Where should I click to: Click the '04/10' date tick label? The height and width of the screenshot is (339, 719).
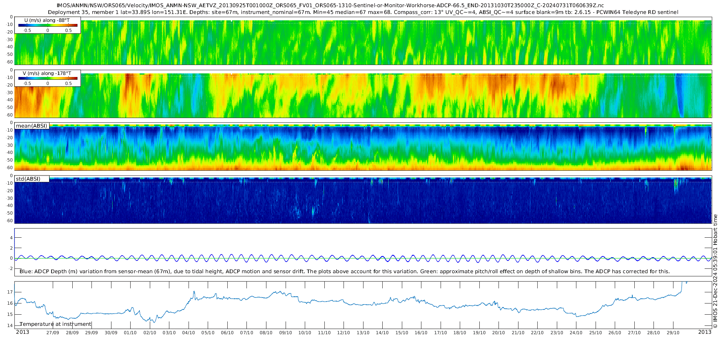189,333
